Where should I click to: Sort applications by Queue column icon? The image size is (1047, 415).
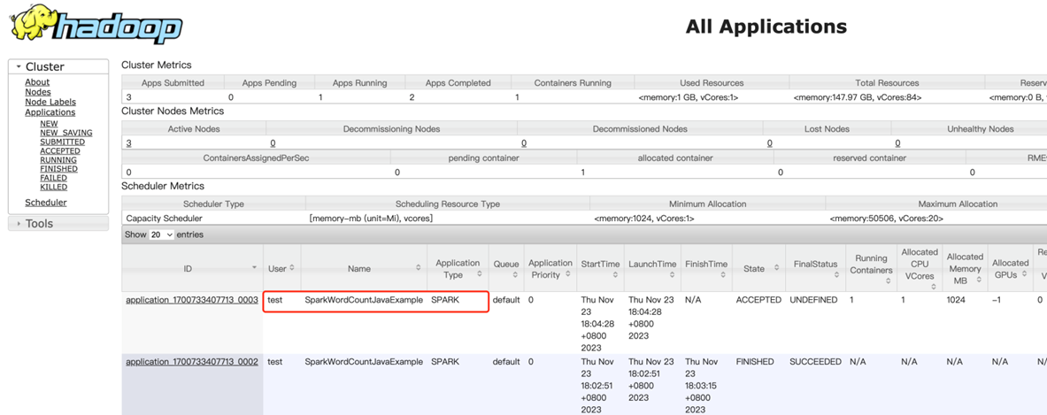[515, 275]
